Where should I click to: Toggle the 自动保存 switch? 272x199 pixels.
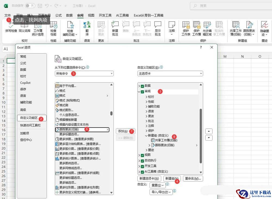click(x=30, y=6)
